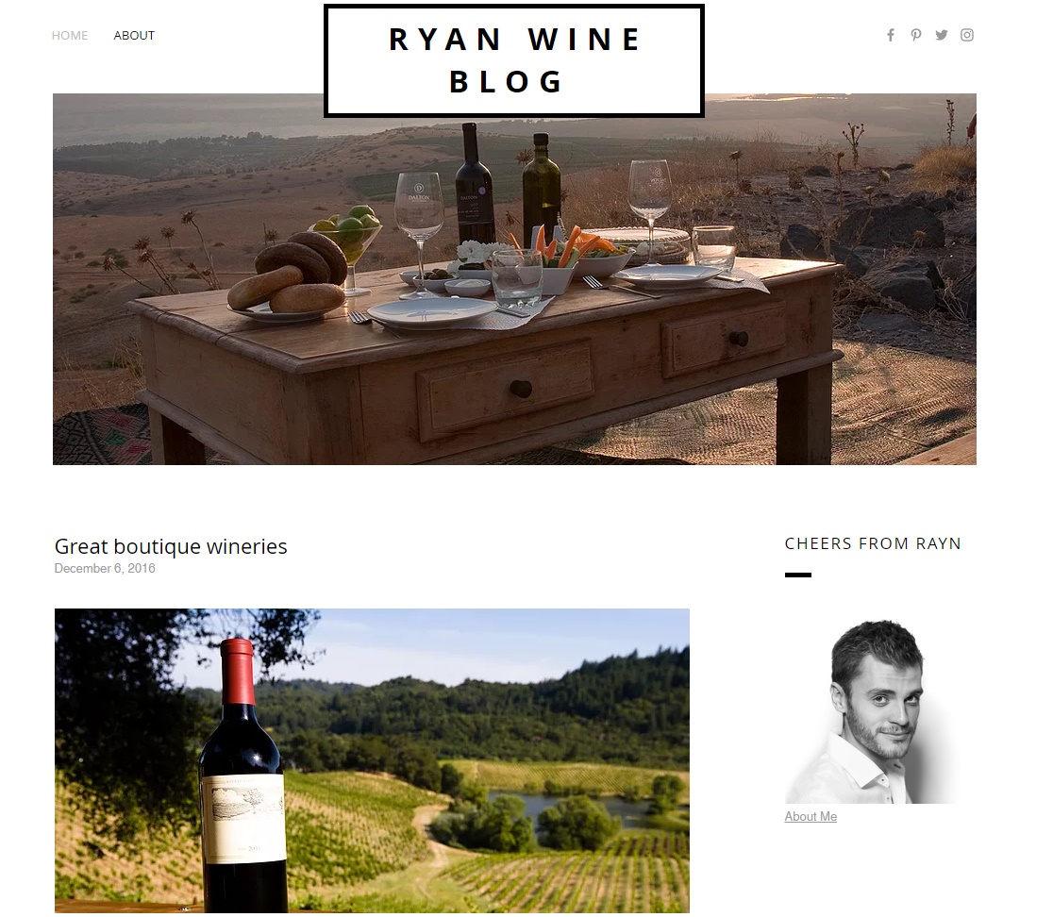Click the black divider under Cheers heading
Screen dimensions: 1053x917
click(798, 575)
